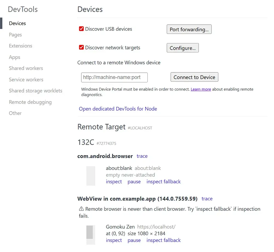This screenshot has width=274, height=252.
Task: Open the Remote debugging section
Action: click(30, 102)
